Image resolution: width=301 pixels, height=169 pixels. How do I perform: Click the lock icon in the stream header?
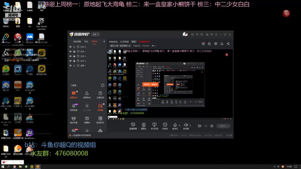pos(209,44)
